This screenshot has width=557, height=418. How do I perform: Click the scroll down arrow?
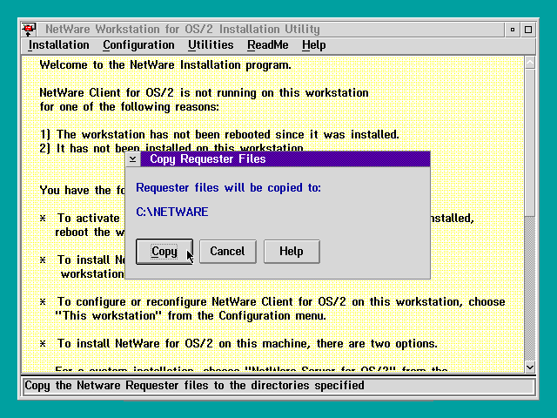pyautogui.click(x=530, y=367)
